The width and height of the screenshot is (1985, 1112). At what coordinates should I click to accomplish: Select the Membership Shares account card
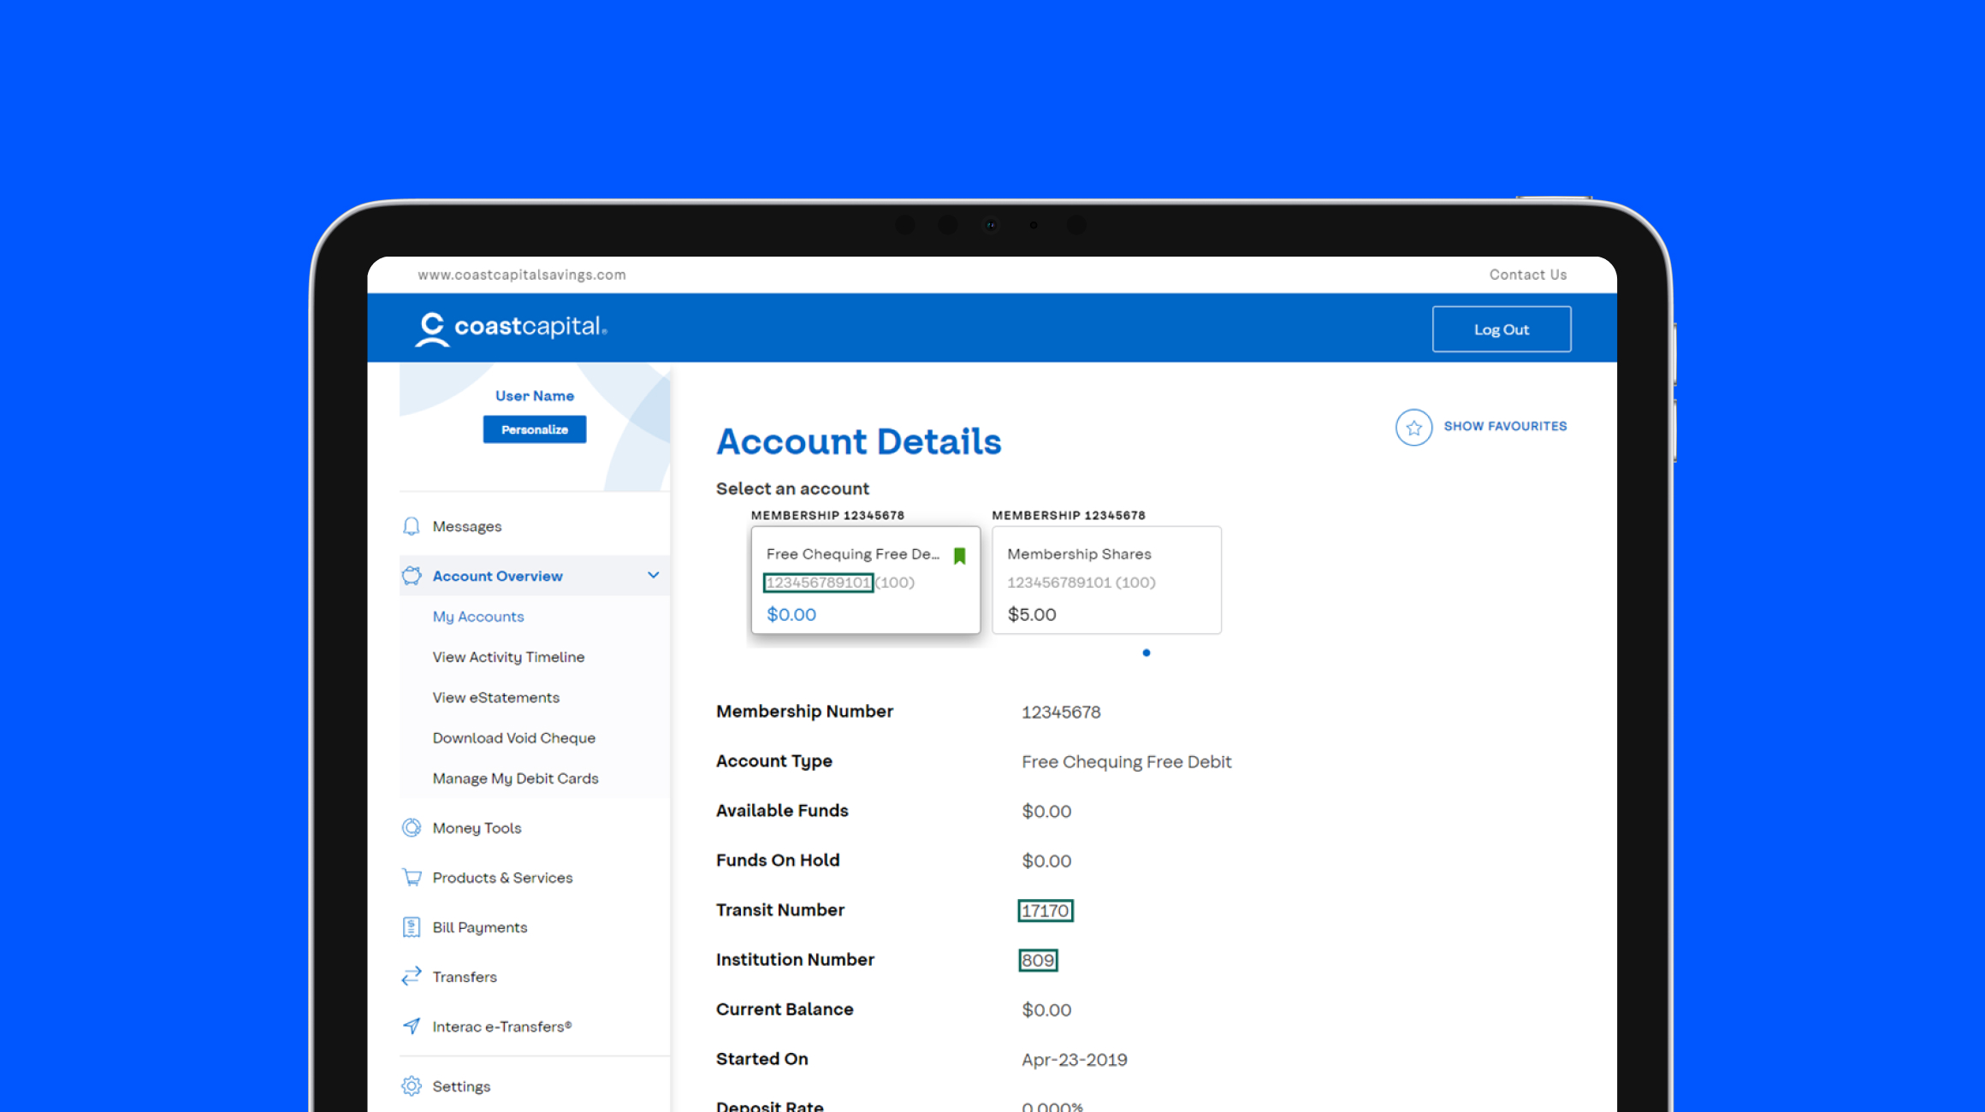point(1106,580)
